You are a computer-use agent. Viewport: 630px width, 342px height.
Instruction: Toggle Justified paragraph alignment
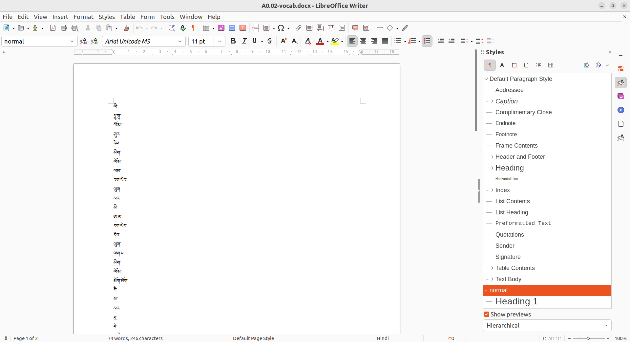[385, 41]
